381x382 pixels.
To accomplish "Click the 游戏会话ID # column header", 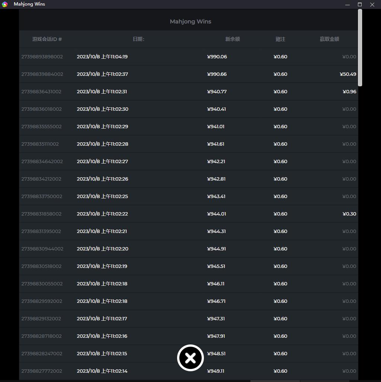I will [47, 39].
